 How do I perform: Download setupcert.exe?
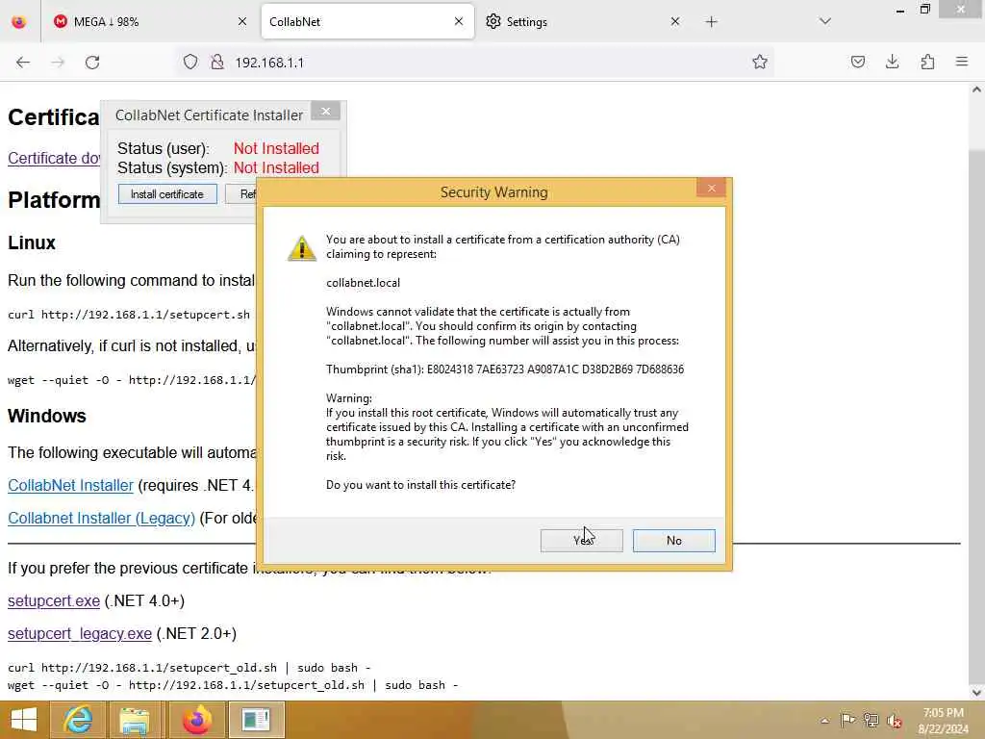pos(54,601)
